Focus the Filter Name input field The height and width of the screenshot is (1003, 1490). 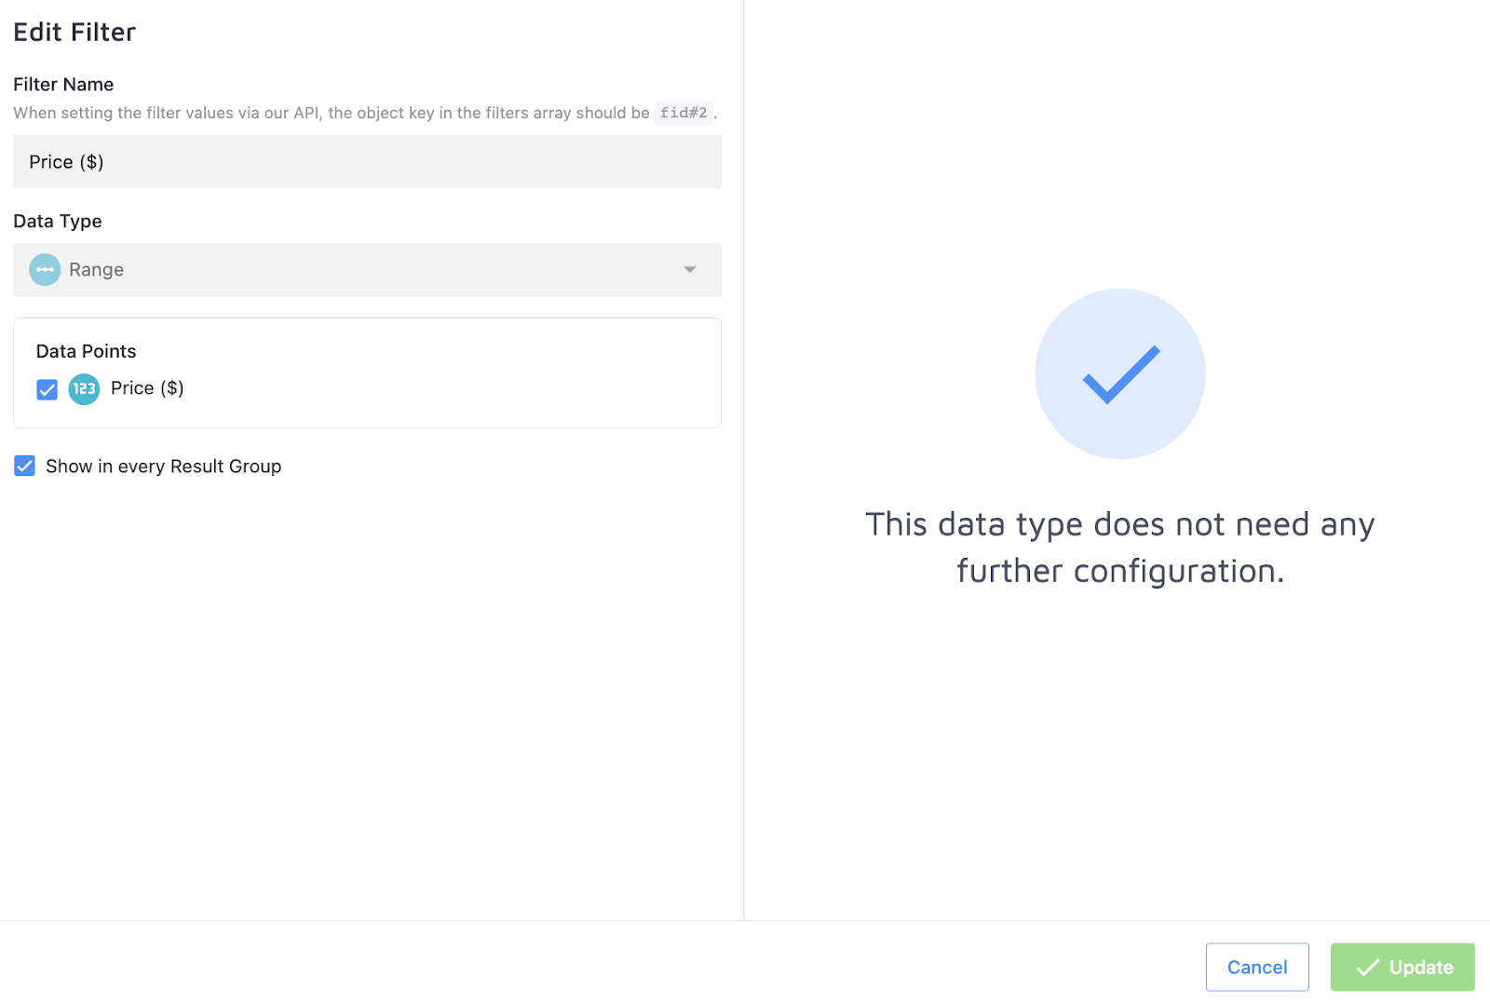point(367,162)
